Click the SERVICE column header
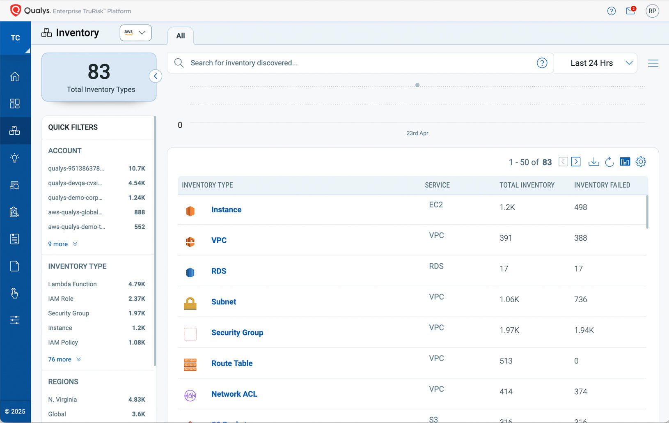Screen dimensions: 669x423 click(437, 185)
